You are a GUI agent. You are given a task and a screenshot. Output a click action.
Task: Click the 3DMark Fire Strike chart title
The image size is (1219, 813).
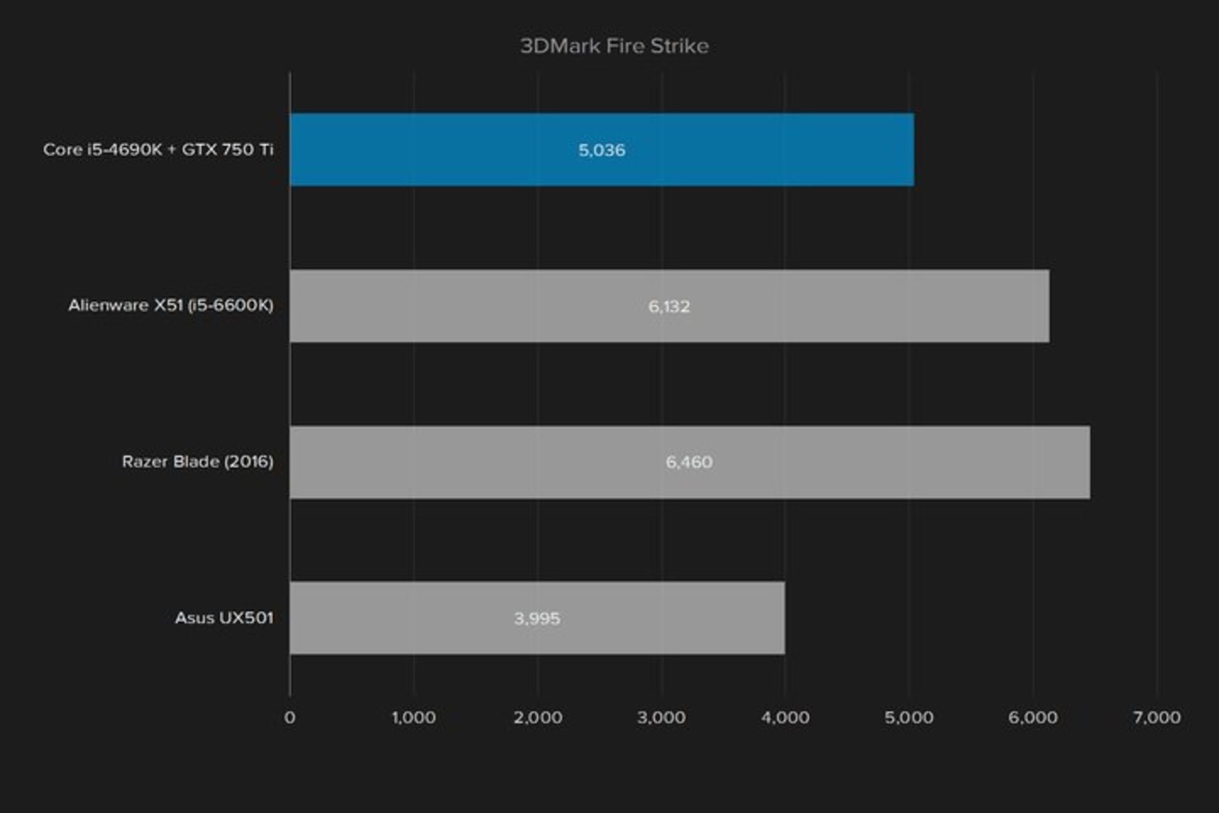pos(614,46)
